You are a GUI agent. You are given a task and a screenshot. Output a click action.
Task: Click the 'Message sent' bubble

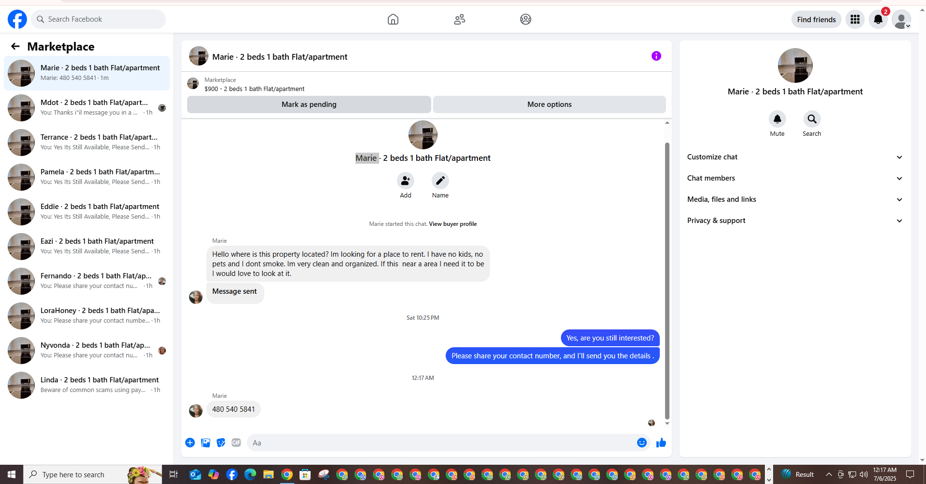[x=235, y=292]
